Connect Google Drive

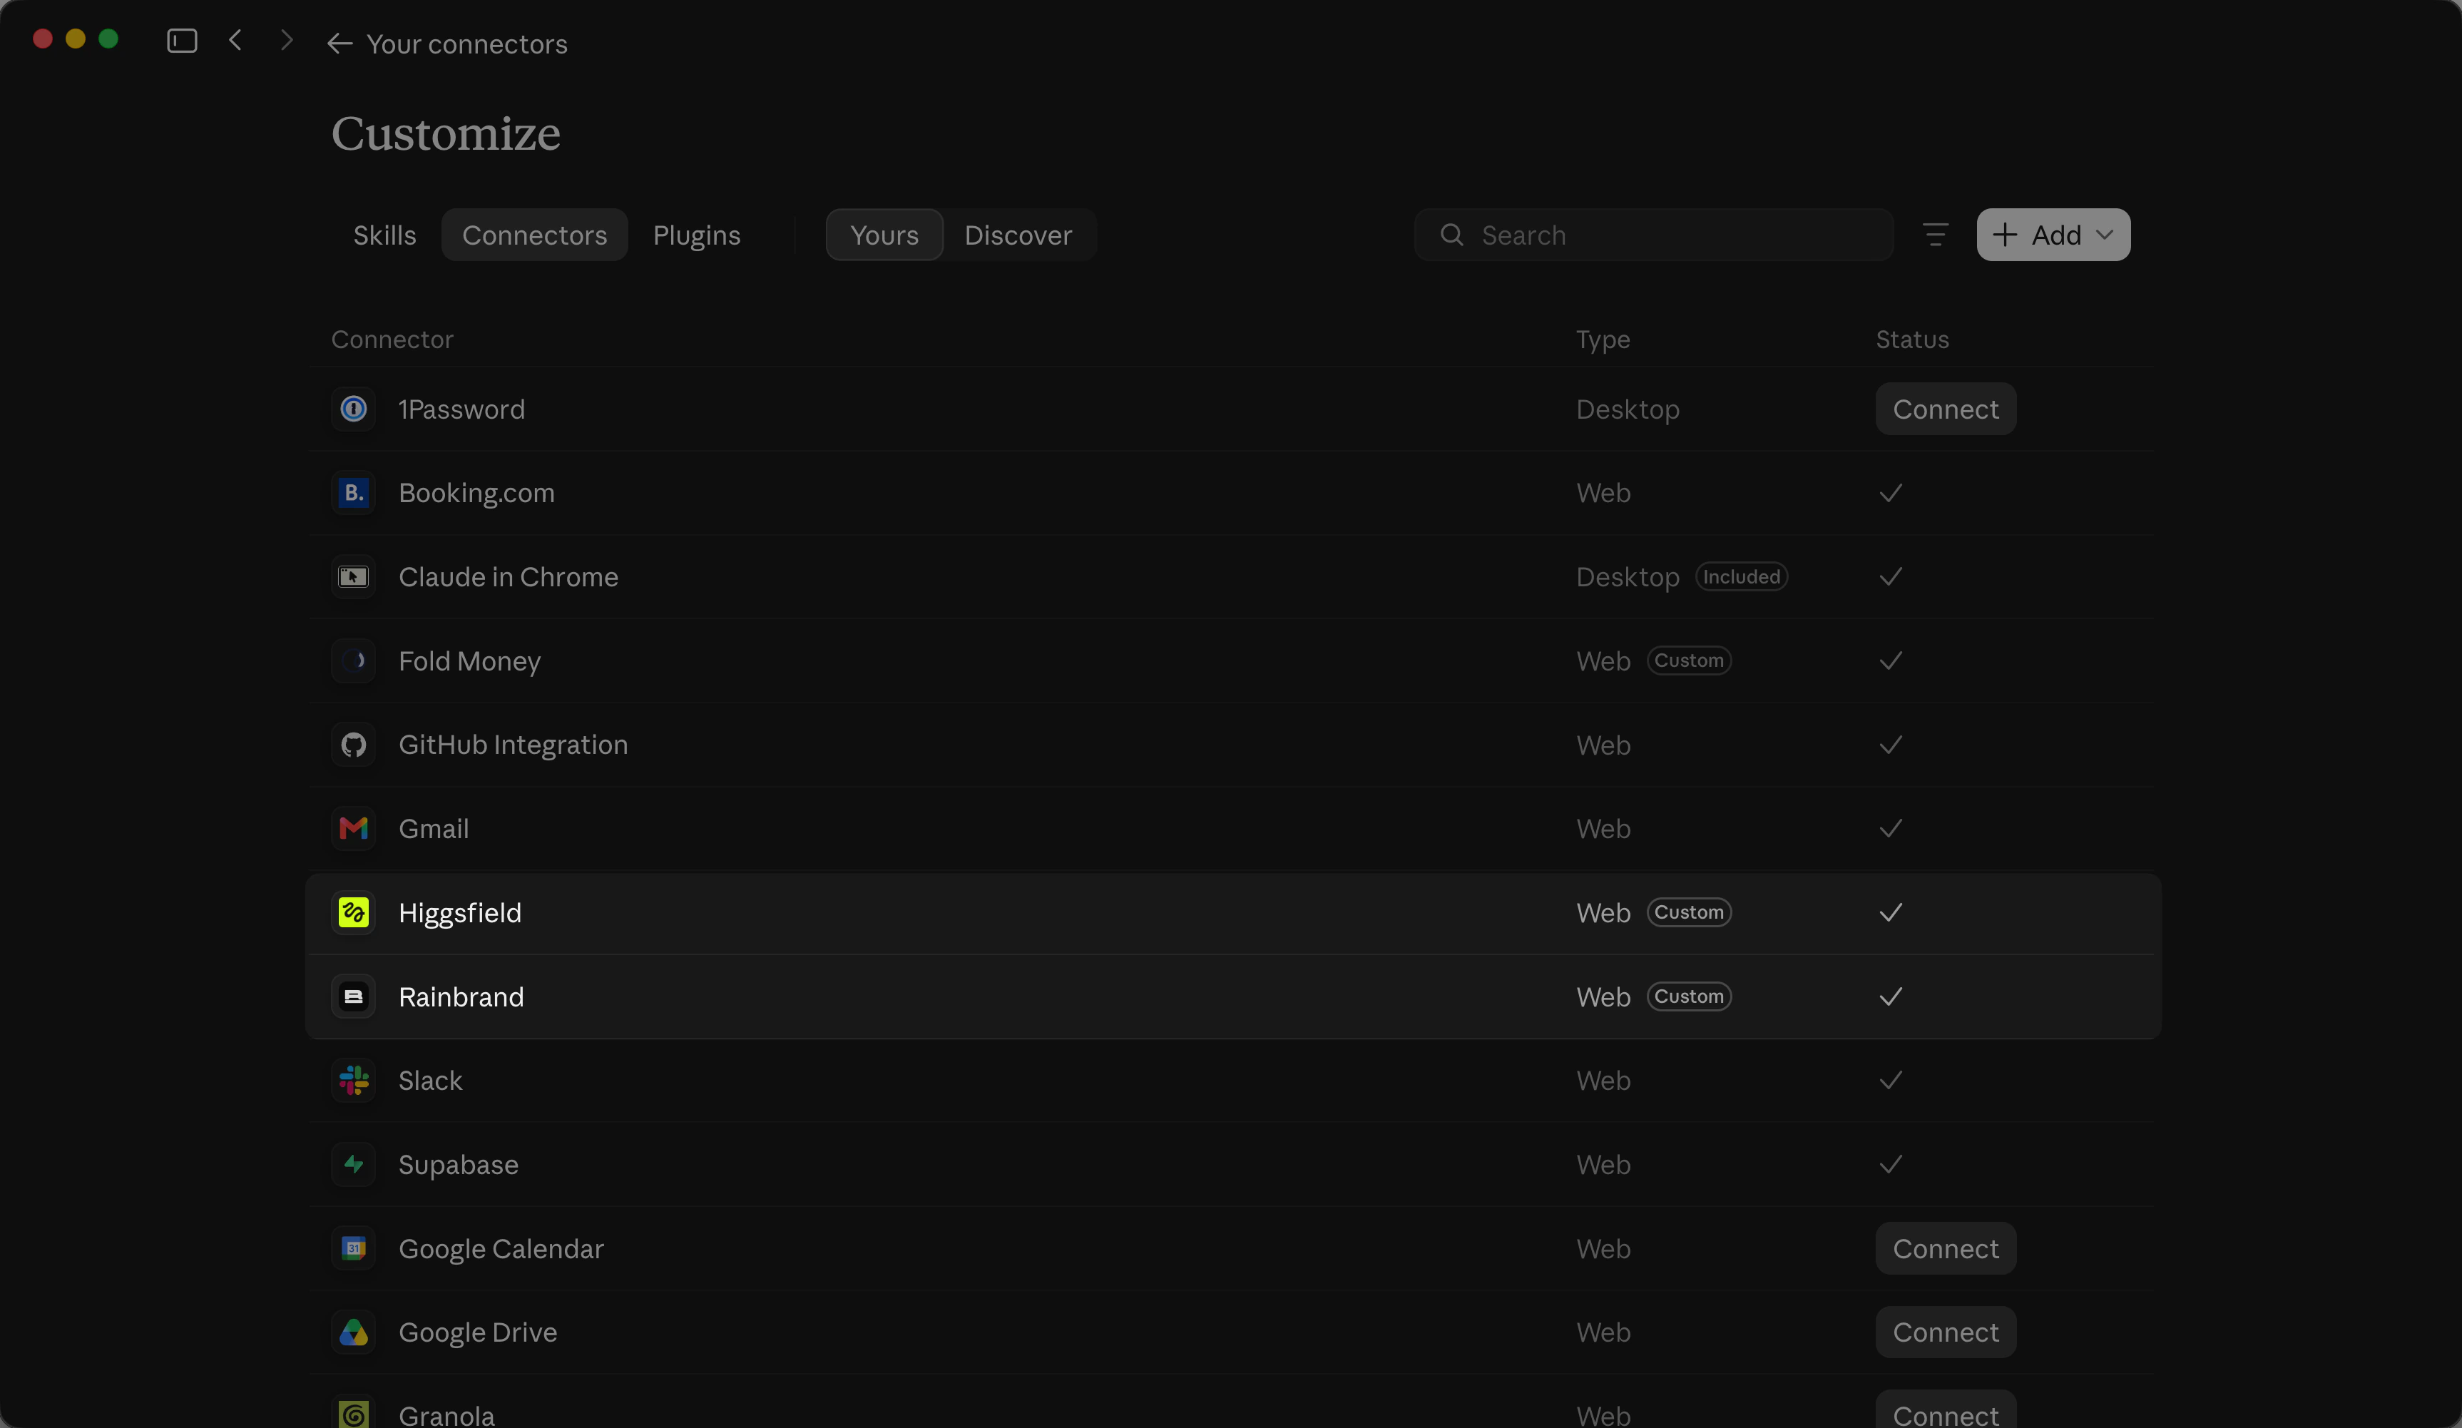[x=1945, y=1332]
